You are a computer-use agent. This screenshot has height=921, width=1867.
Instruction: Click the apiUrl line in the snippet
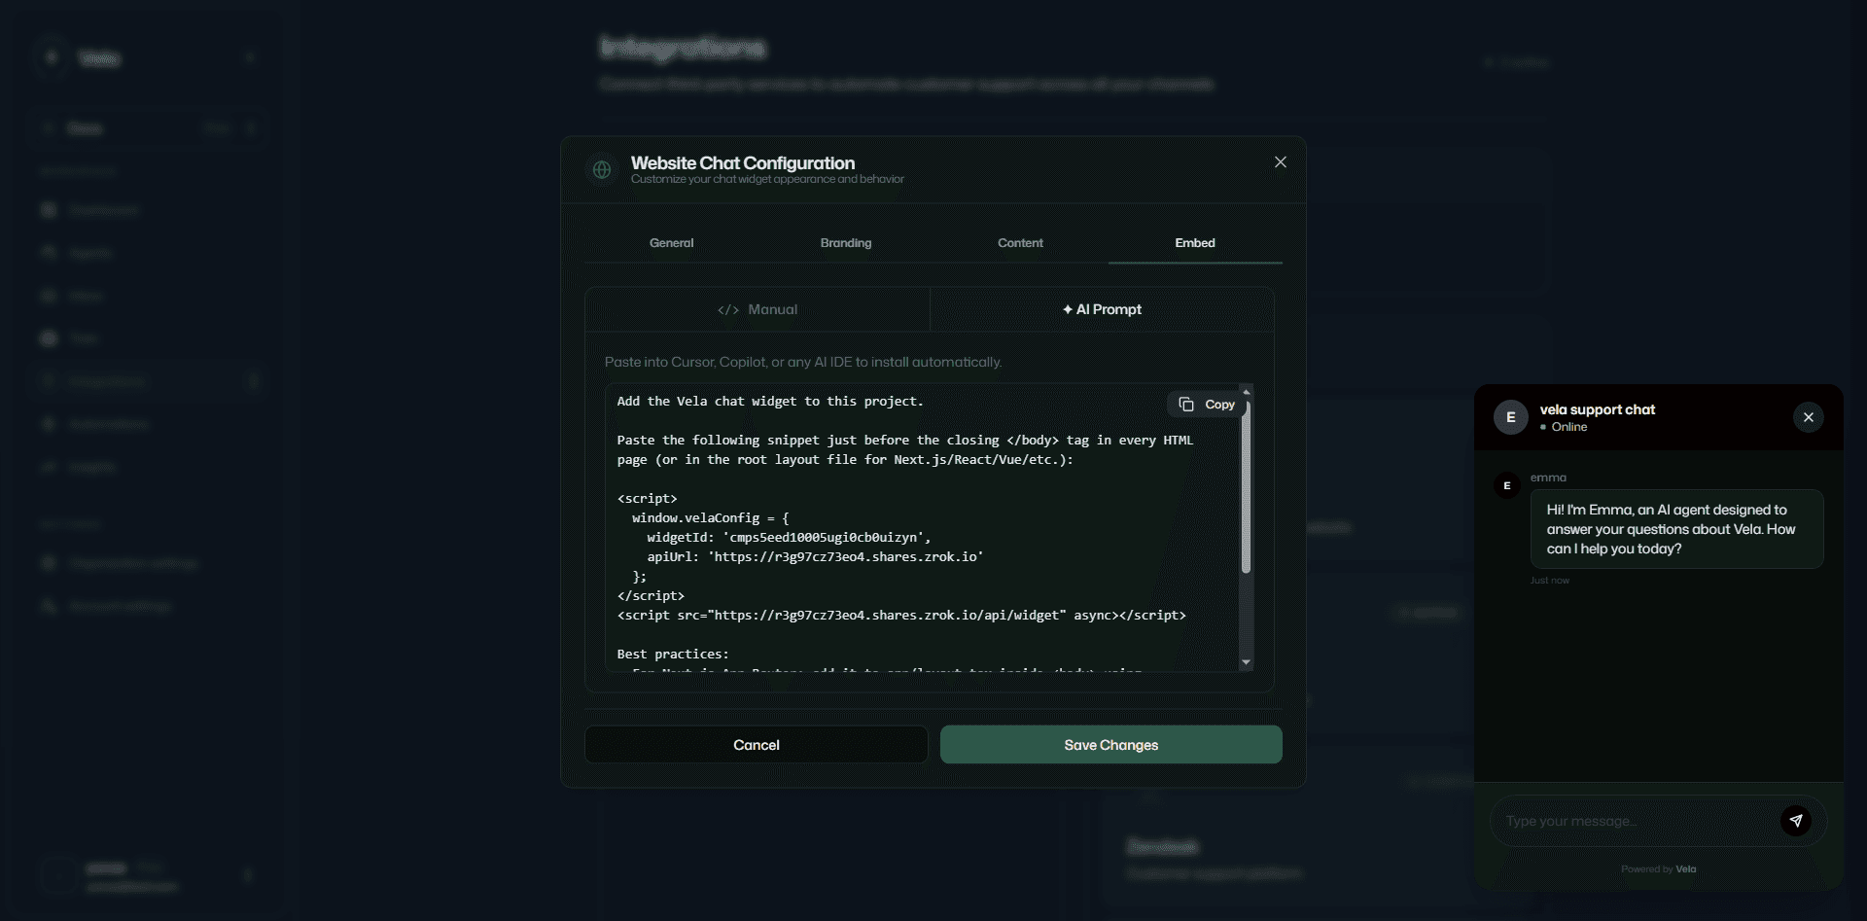815,557
